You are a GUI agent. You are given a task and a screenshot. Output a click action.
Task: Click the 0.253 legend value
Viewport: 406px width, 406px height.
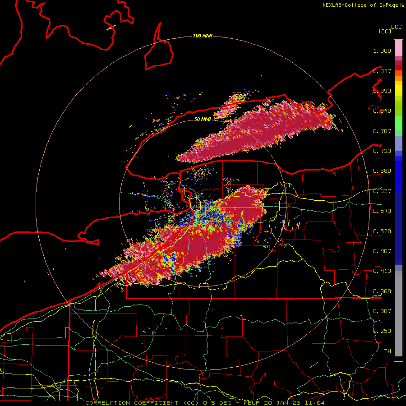click(382, 331)
